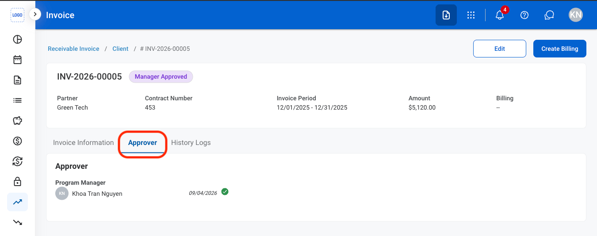Open the padlock icon in sidebar
The height and width of the screenshot is (236, 597).
pos(17,182)
